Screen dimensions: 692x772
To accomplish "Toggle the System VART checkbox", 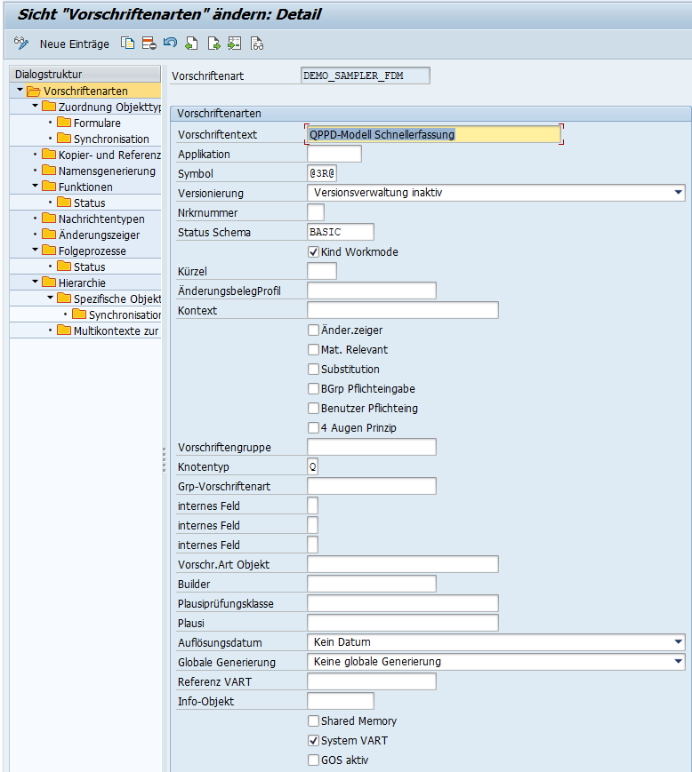I will [x=313, y=741].
